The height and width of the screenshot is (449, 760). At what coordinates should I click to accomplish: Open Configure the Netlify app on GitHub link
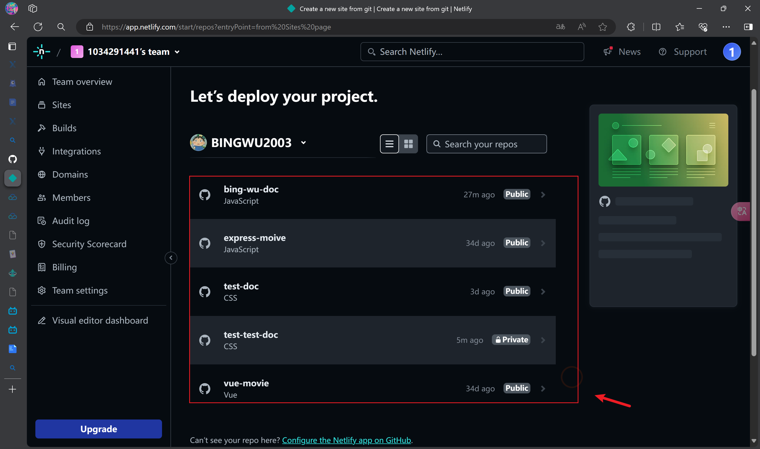[x=346, y=440]
